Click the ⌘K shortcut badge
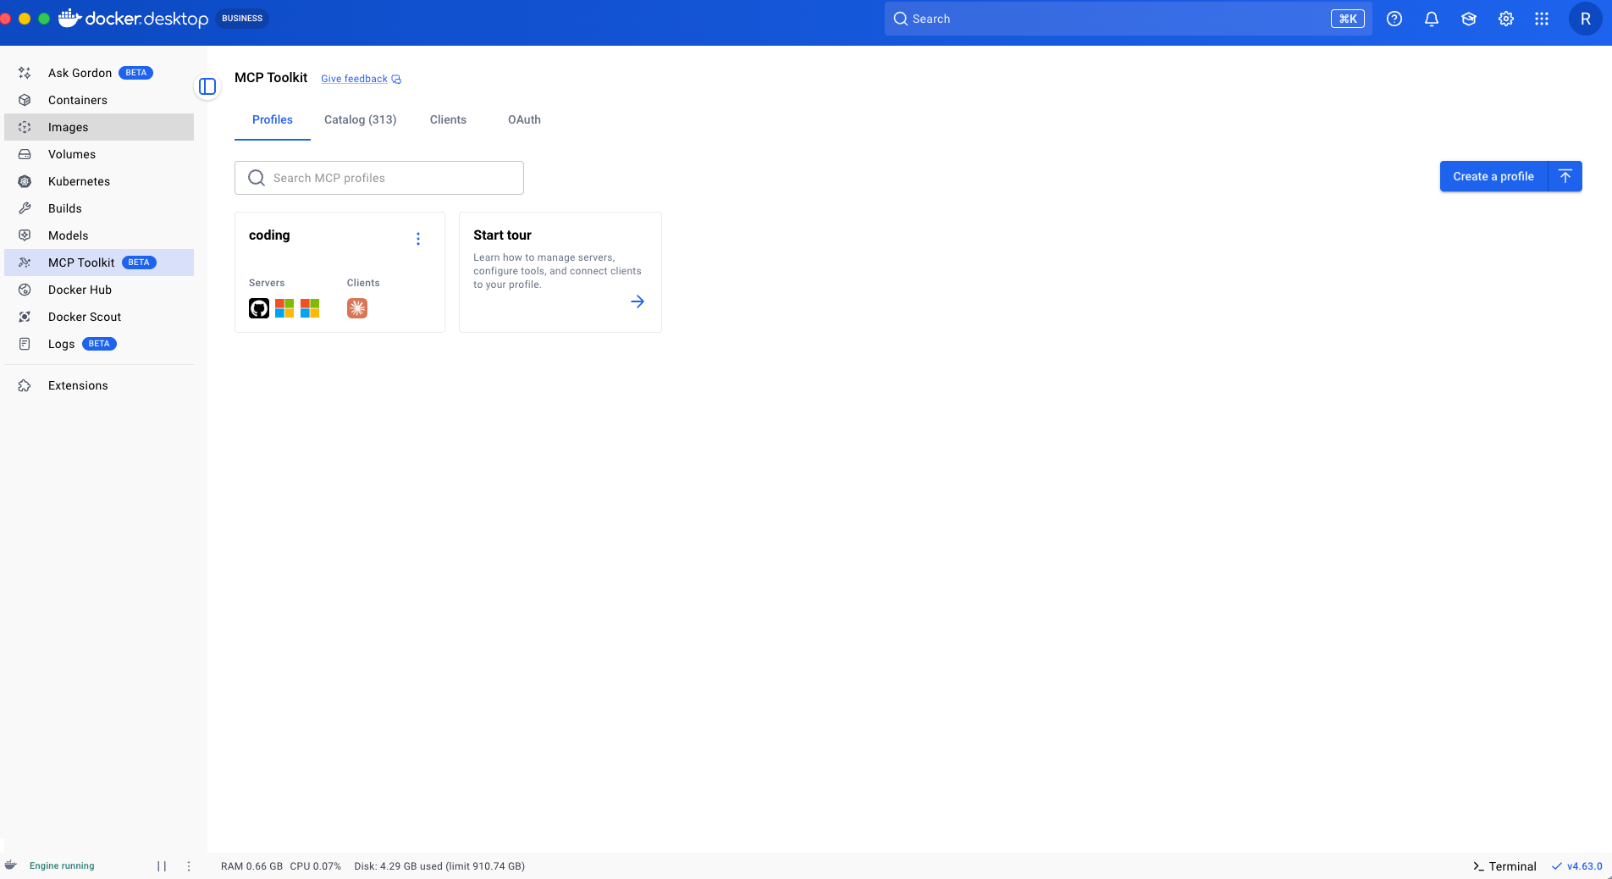 click(1348, 19)
